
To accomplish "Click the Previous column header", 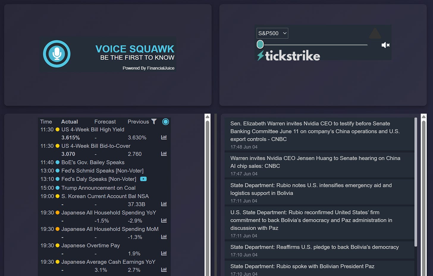I will (x=138, y=122).
